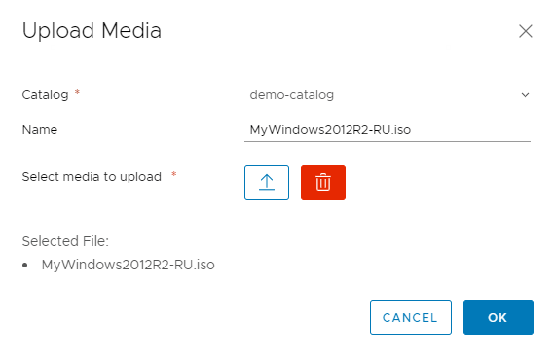Click the underline beneath the Name field
Screen dimensions: 554x356
click(x=388, y=141)
